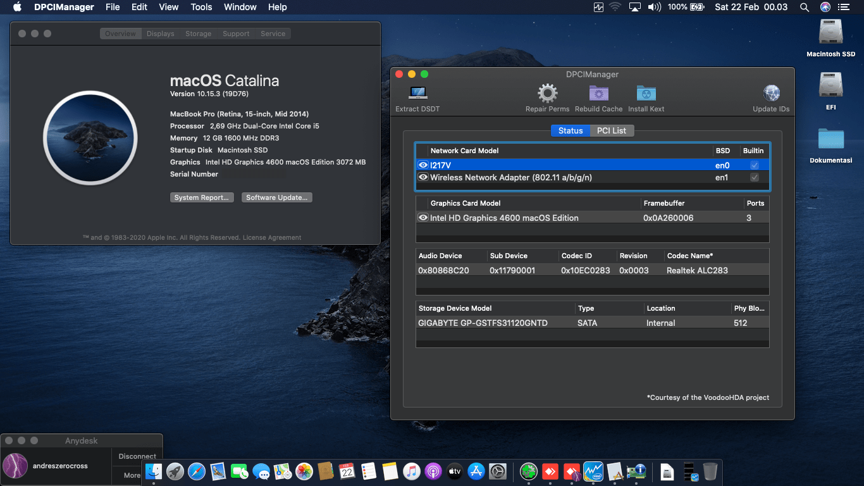Open the View menu in the menu bar

pyautogui.click(x=169, y=7)
